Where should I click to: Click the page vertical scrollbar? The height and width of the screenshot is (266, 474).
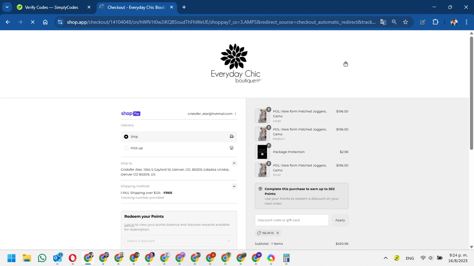click(471, 93)
